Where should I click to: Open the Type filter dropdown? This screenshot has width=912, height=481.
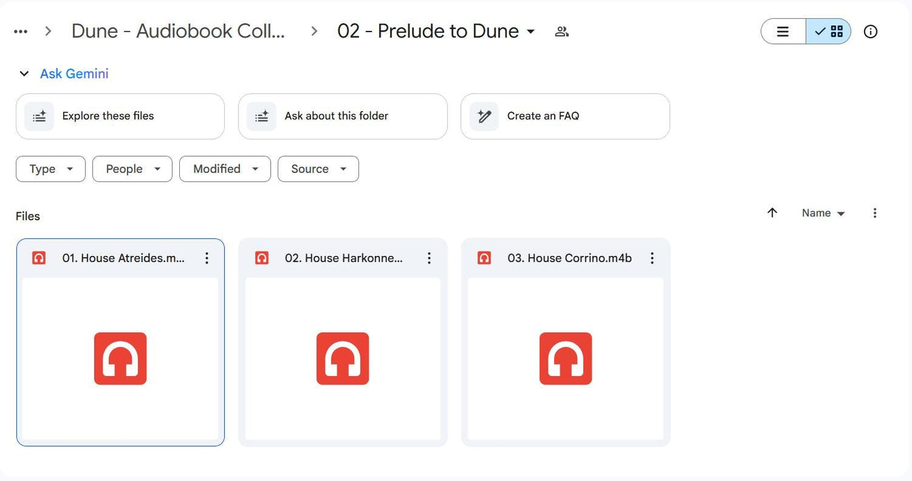point(50,169)
